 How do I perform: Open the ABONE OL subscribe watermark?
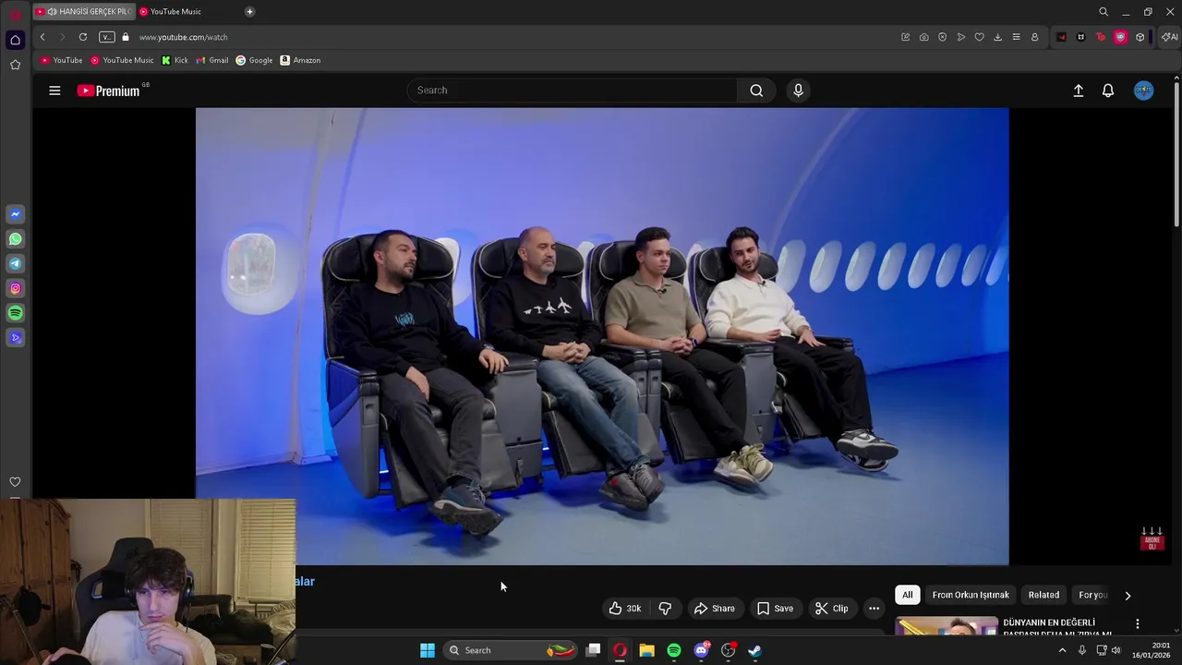(1152, 538)
